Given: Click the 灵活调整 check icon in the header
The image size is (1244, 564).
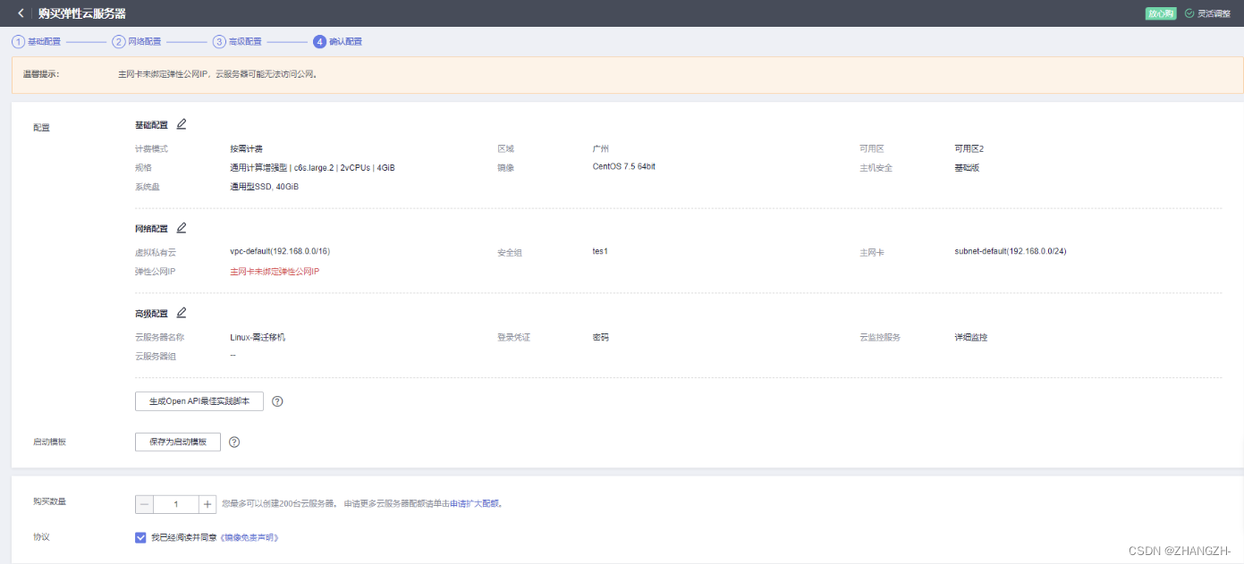Looking at the screenshot, I should pos(1189,13).
